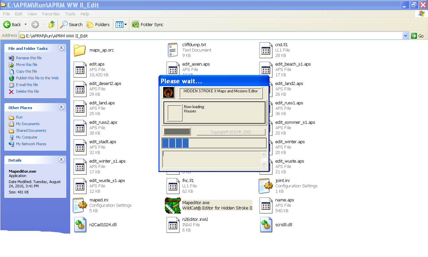Click the Back navigation arrow icon
The image size is (428, 257).
pyautogui.click(x=7, y=24)
